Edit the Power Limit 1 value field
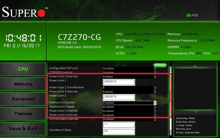This screenshot has height=138, width=220. tap(119, 82)
